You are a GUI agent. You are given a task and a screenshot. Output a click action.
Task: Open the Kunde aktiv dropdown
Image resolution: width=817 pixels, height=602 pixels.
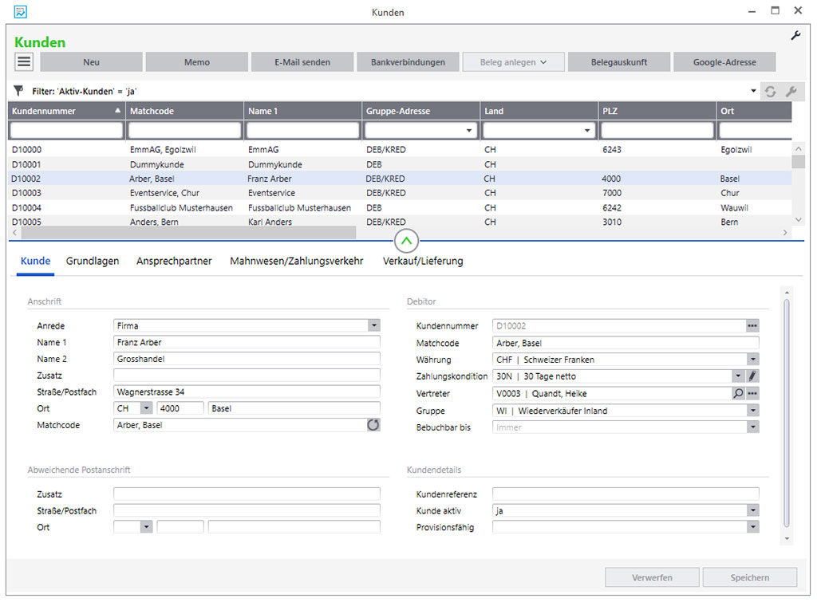click(753, 510)
